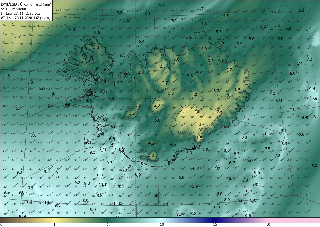Click the 'og 100 m vindur.' legend line

tap(14, 9)
